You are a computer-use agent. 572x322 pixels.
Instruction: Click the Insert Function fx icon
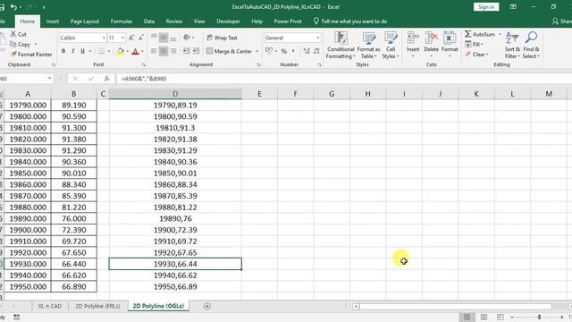pos(106,79)
